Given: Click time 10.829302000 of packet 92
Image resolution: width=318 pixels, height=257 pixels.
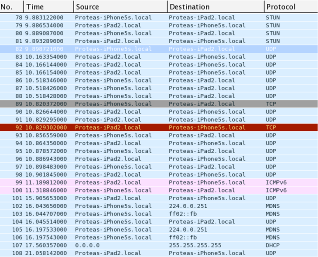Looking at the screenshot, I should pos(46,127).
